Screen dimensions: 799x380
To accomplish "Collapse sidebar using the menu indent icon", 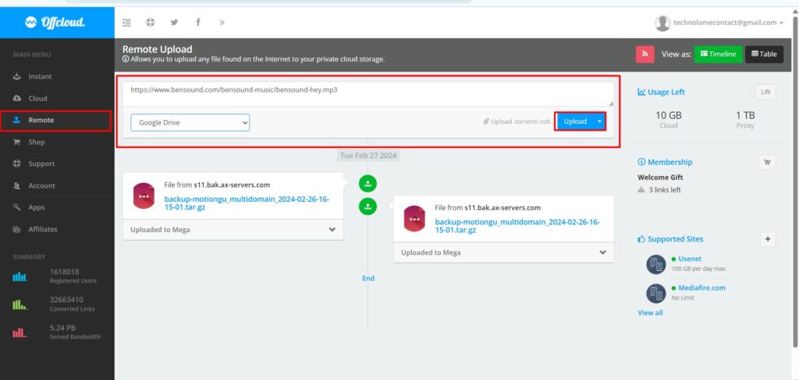I will (x=127, y=23).
